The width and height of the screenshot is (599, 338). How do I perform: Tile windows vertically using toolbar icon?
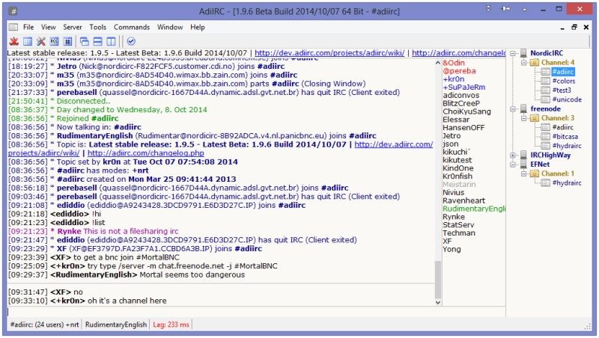coord(111,41)
